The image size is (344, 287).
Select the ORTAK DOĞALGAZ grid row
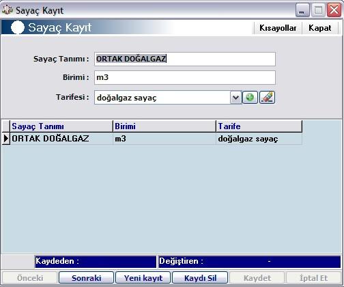[152, 139]
